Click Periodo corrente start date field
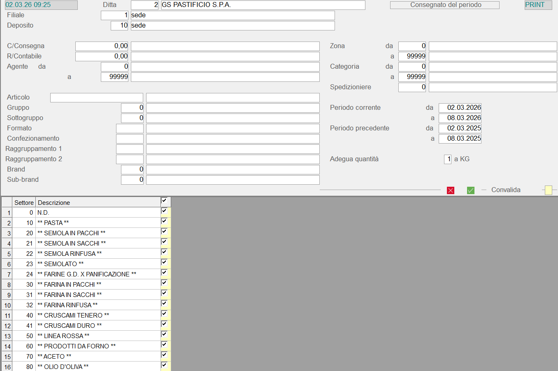558x371 pixels. (460, 108)
